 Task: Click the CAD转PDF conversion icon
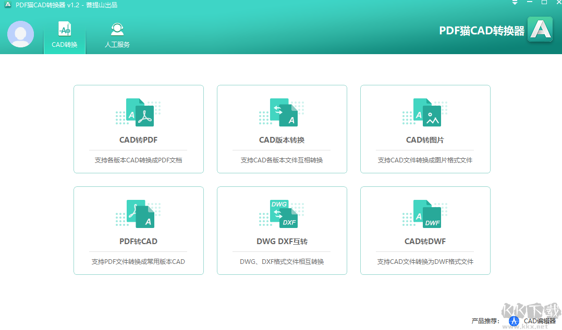[x=138, y=111]
